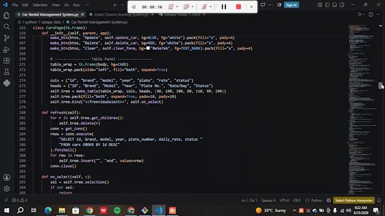Open the Python extension view in activity bar

click(x=7, y=83)
